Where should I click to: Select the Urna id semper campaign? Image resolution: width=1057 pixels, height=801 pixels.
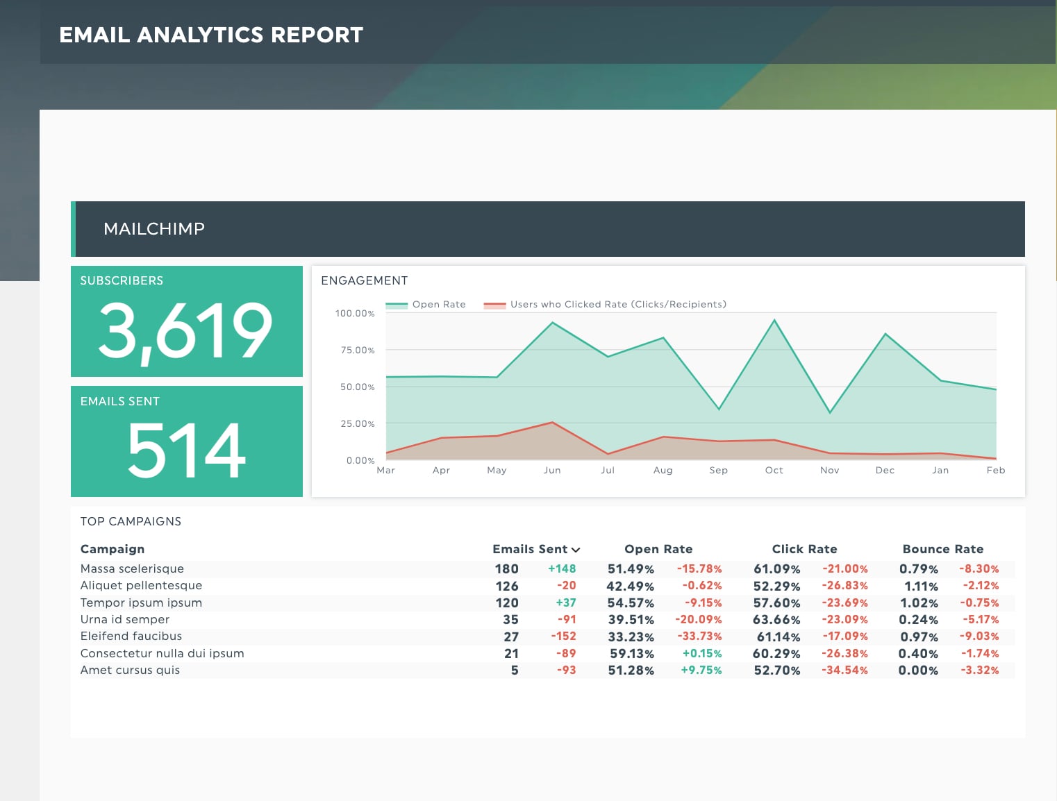tap(125, 619)
